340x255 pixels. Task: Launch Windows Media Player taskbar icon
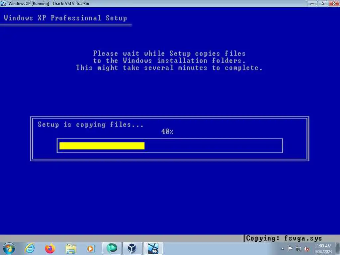click(x=91, y=248)
